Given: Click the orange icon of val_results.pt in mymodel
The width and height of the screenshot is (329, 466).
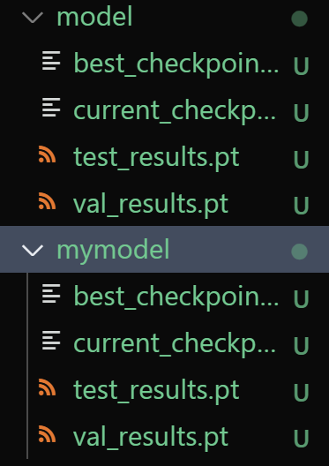Looking at the screenshot, I should click(48, 434).
